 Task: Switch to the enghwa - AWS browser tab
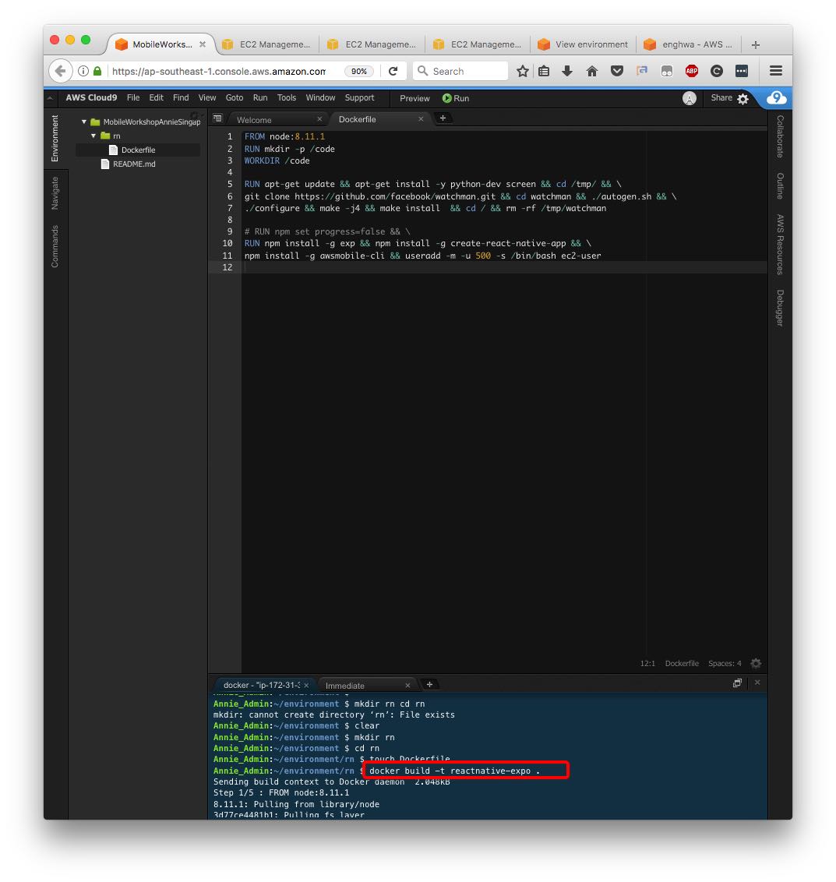pyautogui.click(x=689, y=44)
